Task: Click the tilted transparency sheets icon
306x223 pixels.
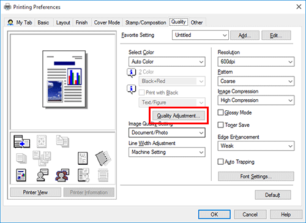Action: pyautogui.click(x=103, y=158)
